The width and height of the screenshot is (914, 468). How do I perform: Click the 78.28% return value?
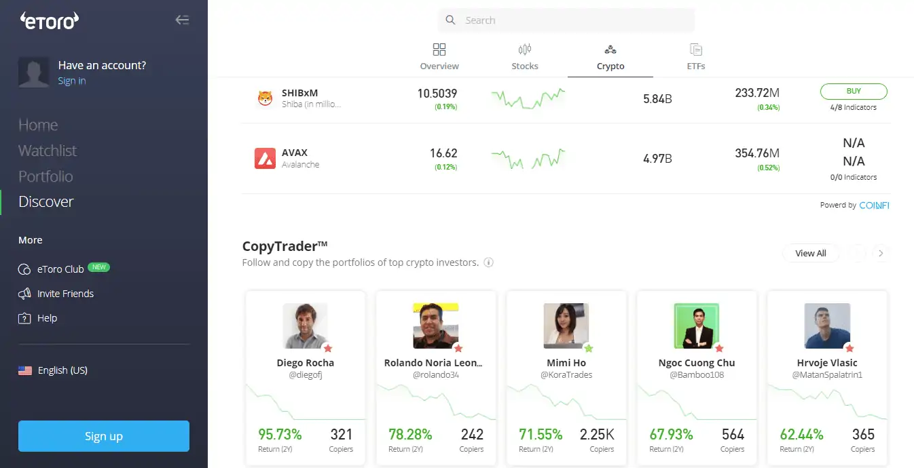coord(410,434)
